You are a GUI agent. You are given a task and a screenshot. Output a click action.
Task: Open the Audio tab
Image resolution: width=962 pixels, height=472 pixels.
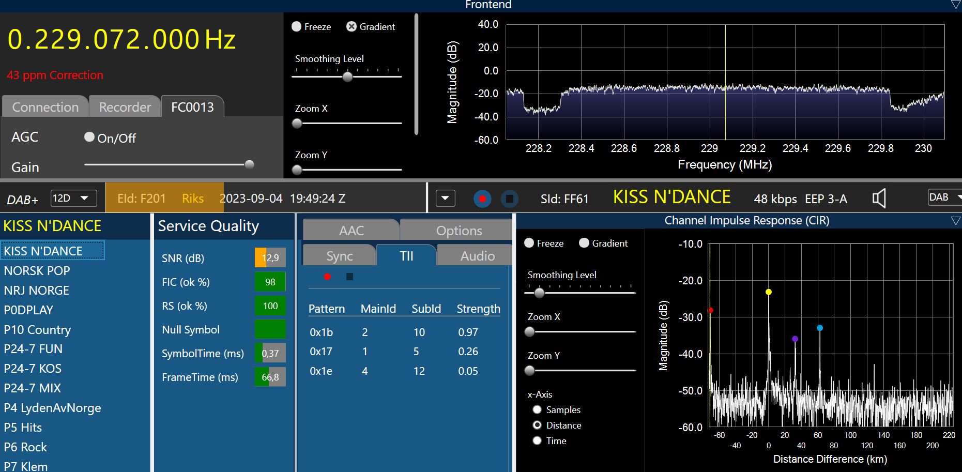click(477, 256)
